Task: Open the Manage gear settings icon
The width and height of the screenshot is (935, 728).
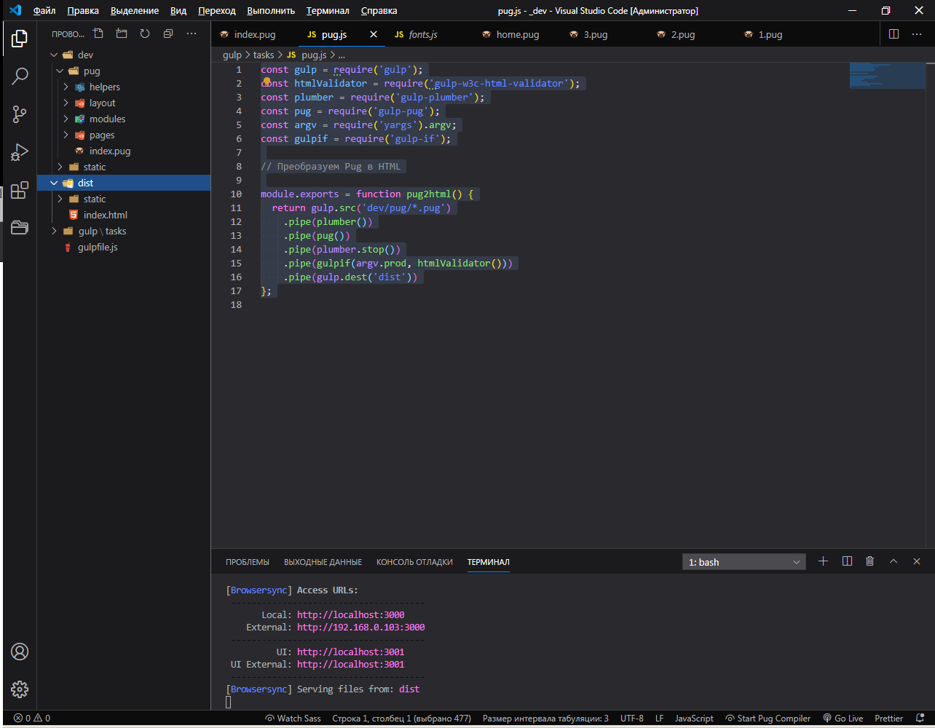Action: click(20, 689)
